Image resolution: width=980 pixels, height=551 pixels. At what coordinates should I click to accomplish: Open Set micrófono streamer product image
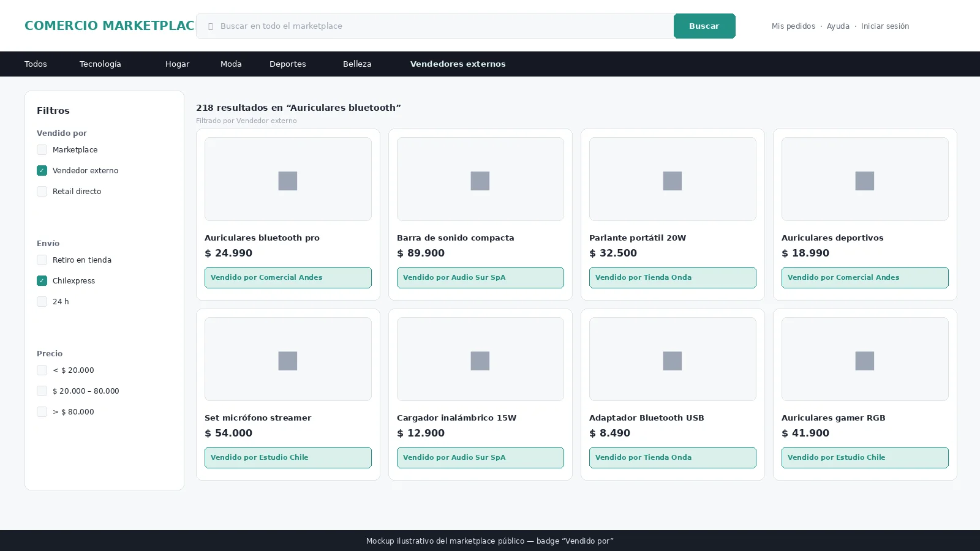[x=288, y=359]
